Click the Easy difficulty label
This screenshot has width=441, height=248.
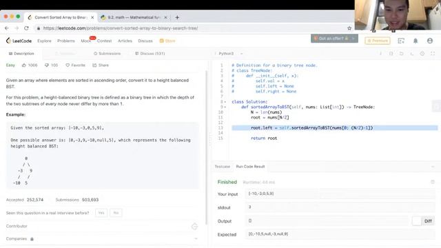pos(10,65)
